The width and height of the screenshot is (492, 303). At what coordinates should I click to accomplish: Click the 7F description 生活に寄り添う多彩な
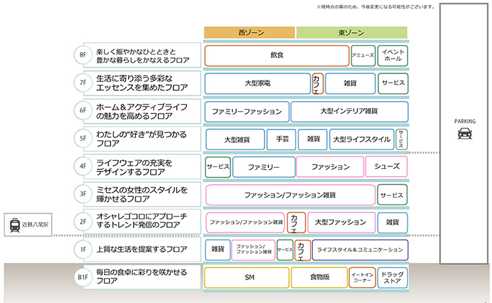(135, 79)
